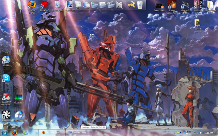The width and height of the screenshot is (218, 136).
Task: Open the Windows Start menu orb
Action: tap(4, 133)
